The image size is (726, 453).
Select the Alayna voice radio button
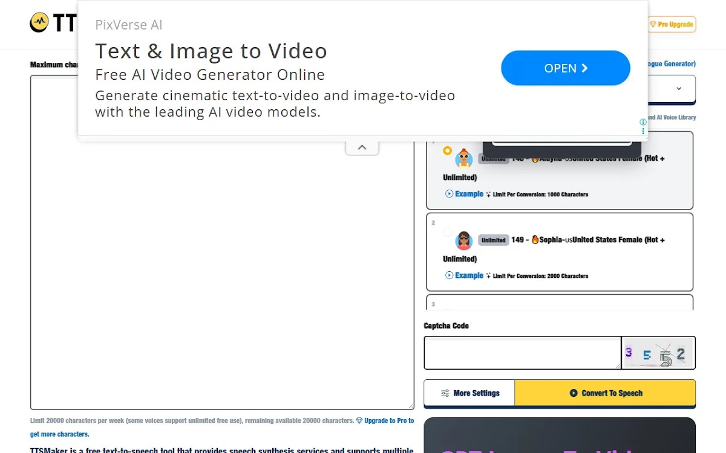pyautogui.click(x=447, y=150)
